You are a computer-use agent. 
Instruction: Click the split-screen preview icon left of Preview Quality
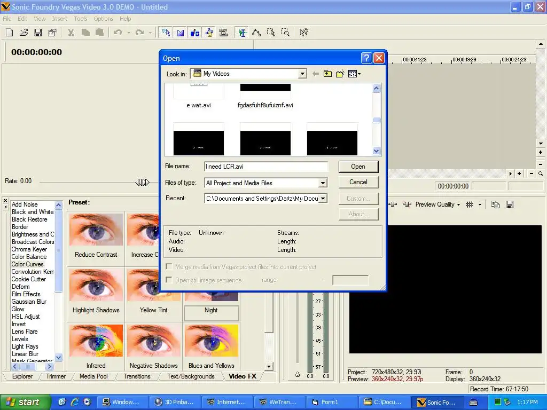tap(407, 204)
